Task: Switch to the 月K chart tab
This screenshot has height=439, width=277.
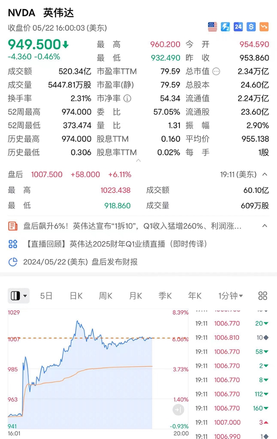Action: 135,296
